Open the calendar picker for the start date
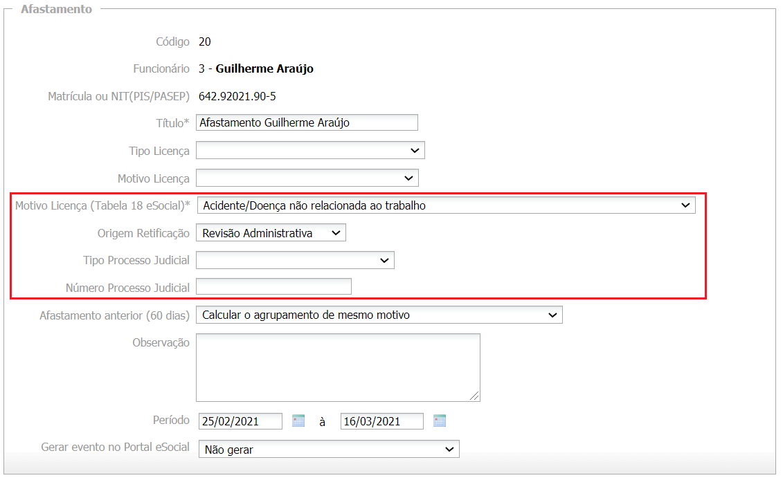This screenshot has height=480, width=783. point(298,421)
